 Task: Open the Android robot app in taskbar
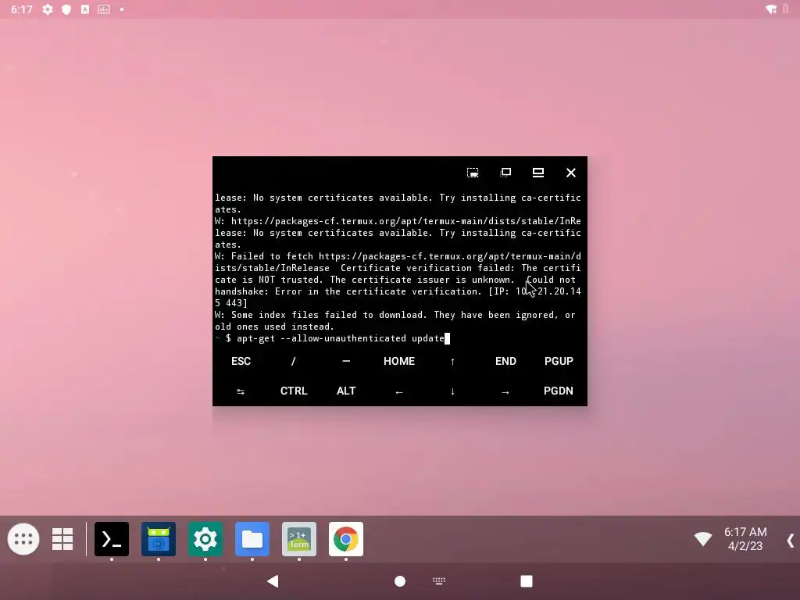click(x=159, y=539)
